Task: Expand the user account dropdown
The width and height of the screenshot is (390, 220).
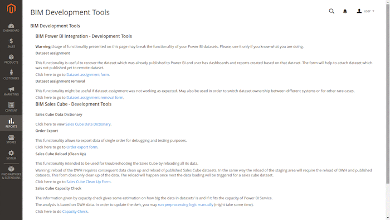Action: point(365,11)
